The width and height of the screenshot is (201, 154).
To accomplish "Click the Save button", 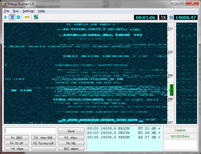I will click(x=71, y=131).
